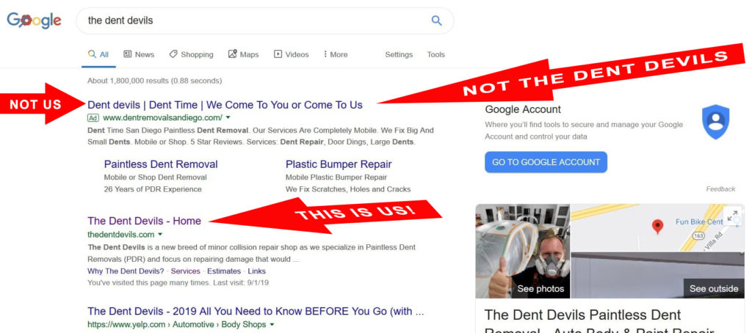
Task: Click the blue search magnifier icon
Action: click(x=436, y=21)
